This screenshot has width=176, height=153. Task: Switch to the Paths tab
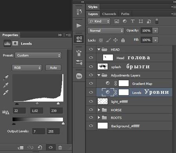[125, 14]
